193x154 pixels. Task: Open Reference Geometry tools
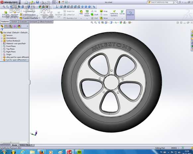[114, 13]
